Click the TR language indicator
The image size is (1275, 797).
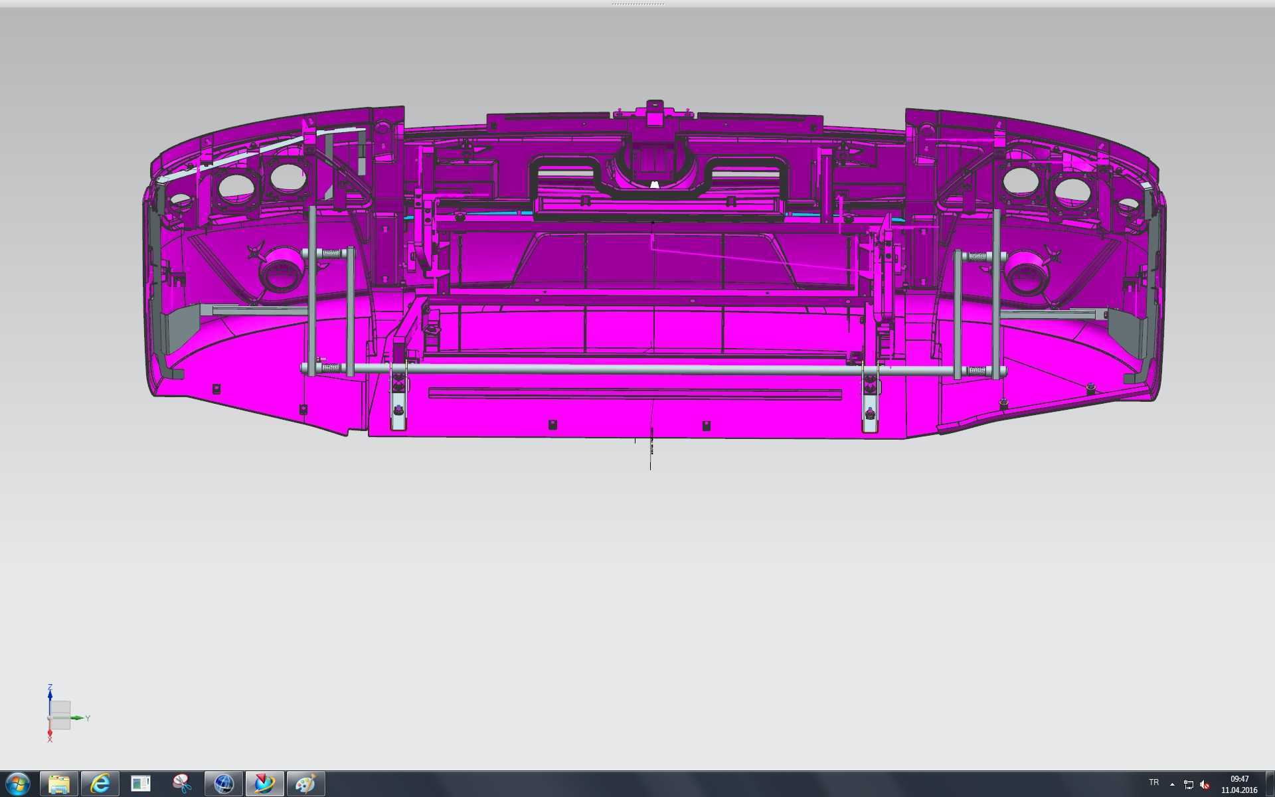pos(1154,783)
